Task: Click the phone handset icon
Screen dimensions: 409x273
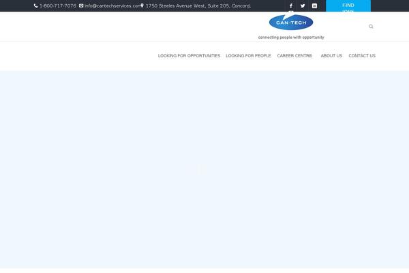Action: tap(35, 5)
